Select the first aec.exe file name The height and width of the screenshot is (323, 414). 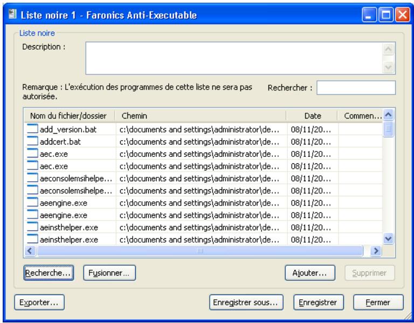click(x=54, y=154)
